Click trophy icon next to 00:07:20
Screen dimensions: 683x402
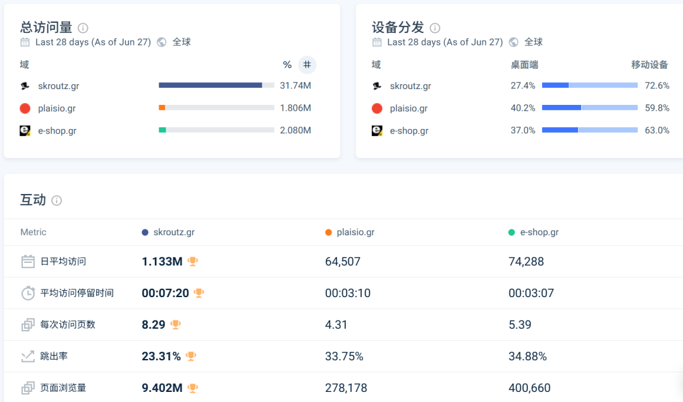[199, 293]
